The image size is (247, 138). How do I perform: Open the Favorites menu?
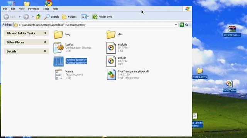[34, 9]
